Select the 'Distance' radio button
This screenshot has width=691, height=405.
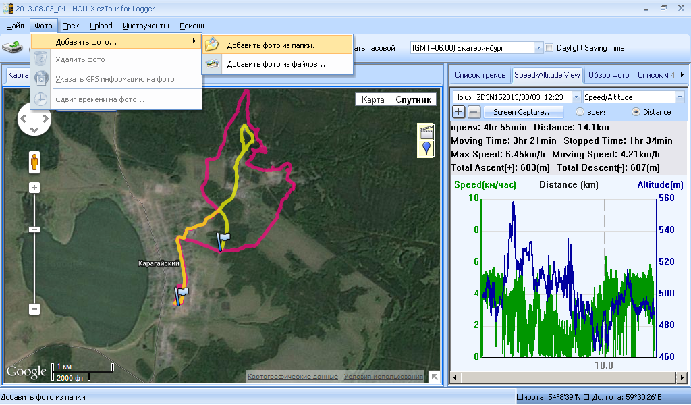(x=636, y=112)
